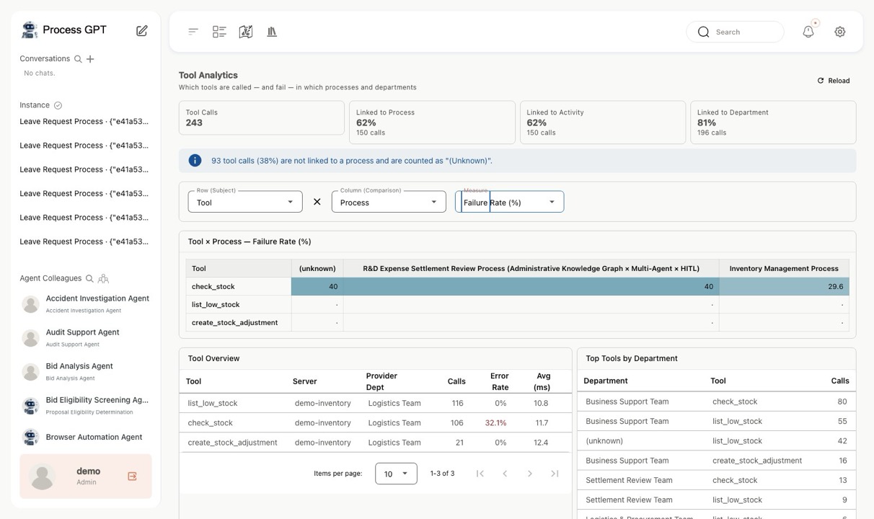The width and height of the screenshot is (874, 519).
Task: Open the Audit Support Agent colleague
Action: 86,338
